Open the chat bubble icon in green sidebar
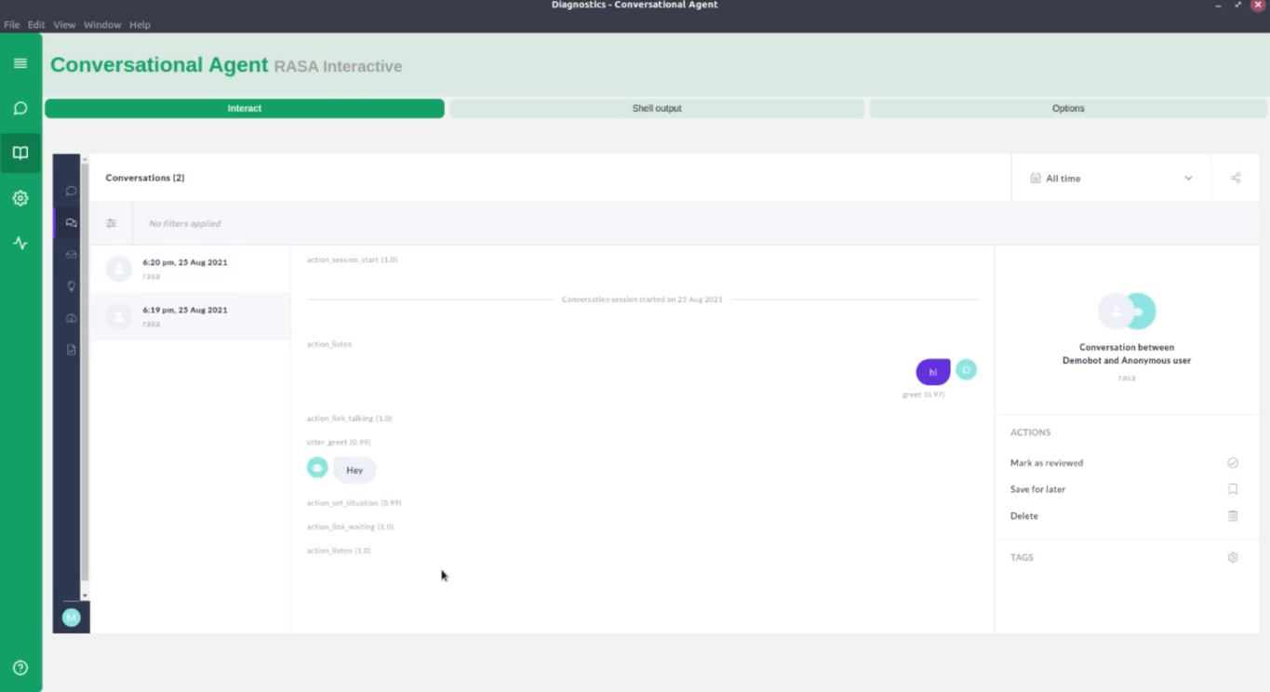Viewport: 1270px width, 692px height. click(20, 109)
